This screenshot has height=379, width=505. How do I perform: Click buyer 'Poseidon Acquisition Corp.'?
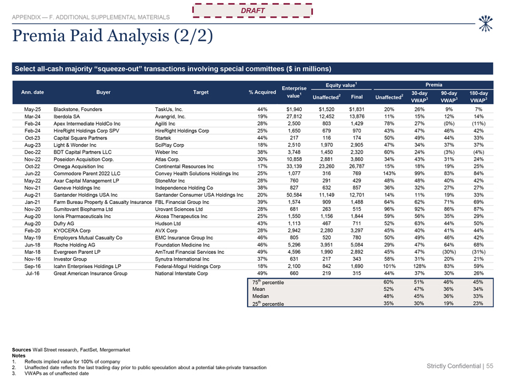pyautogui.click(x=83, y=159)
